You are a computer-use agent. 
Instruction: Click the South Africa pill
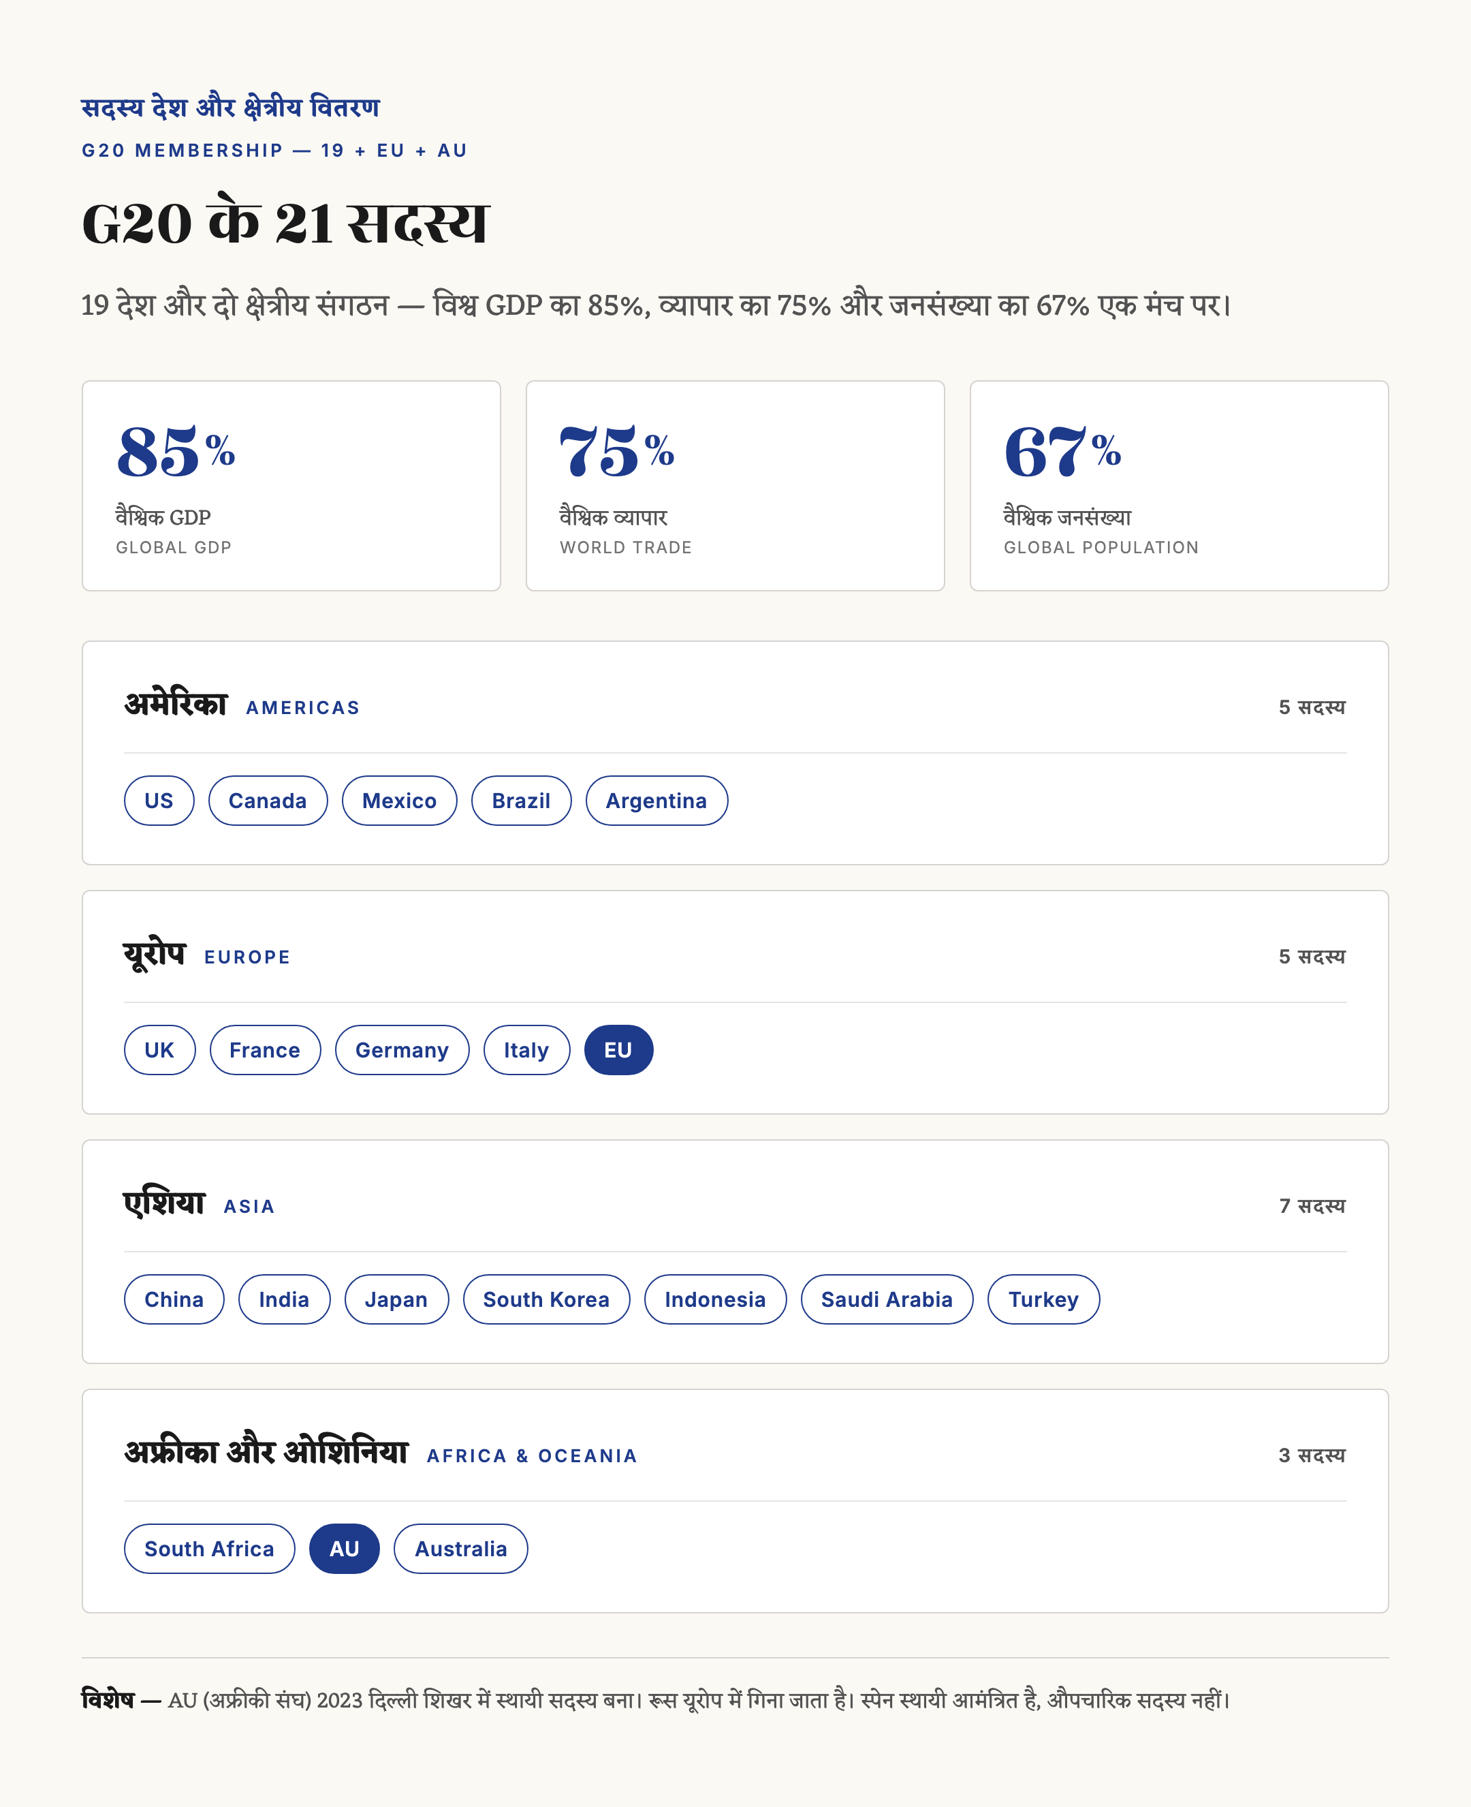pyautogui.click(x=209, y=1547)
